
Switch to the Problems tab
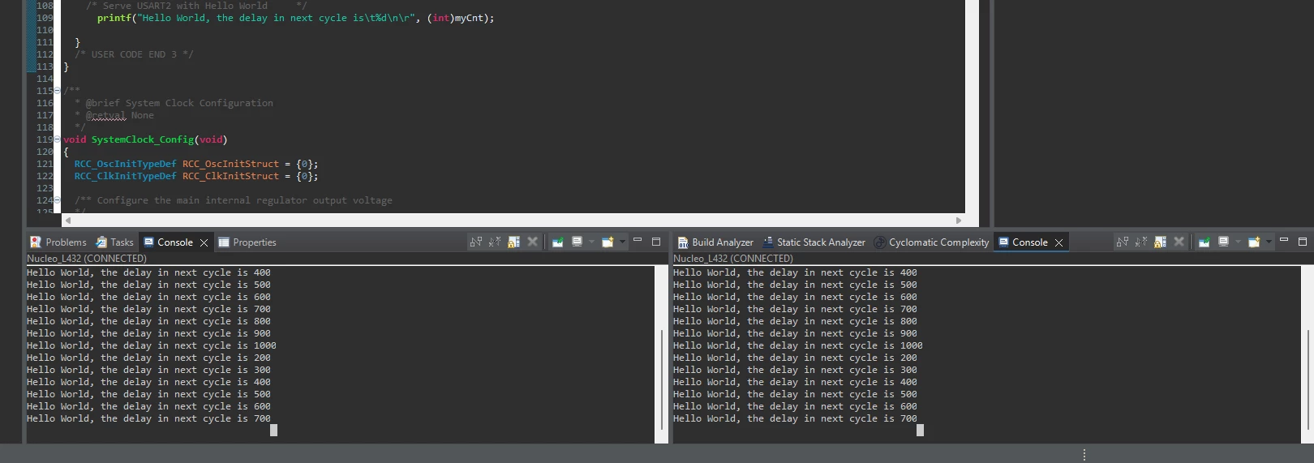coord(58,242)
